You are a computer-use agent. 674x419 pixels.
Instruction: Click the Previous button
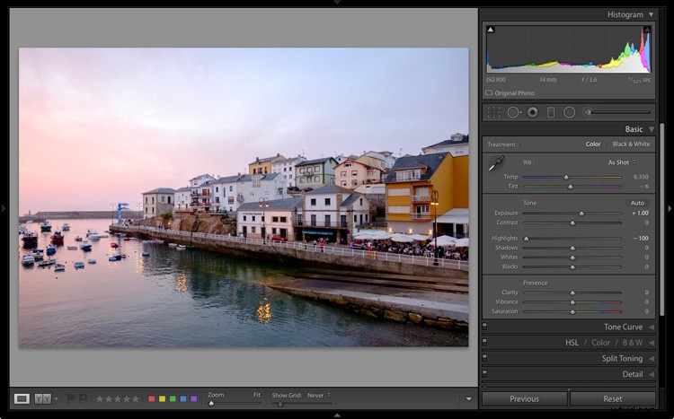click(524, 399)
